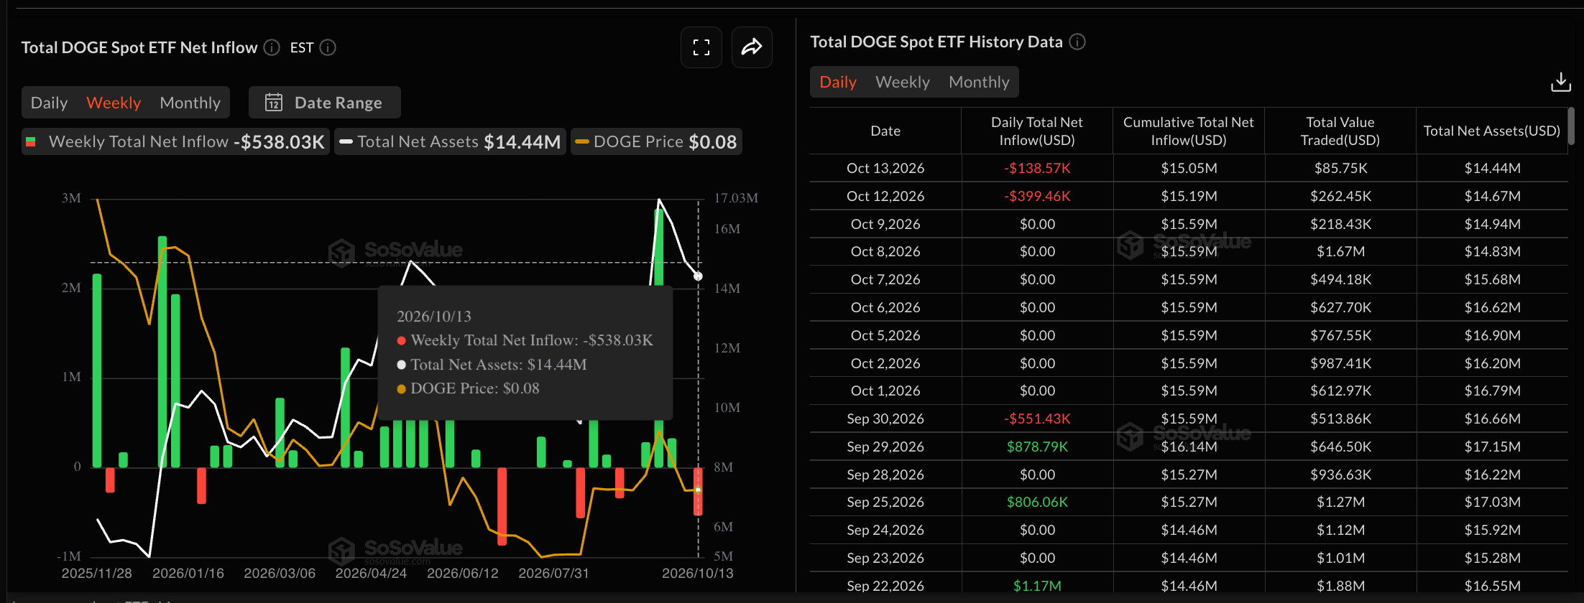The width and height of the screenshot is (1584, 603).
Task: Click the 2025/11/28 chart axis label
Action: tap(96, 573)
